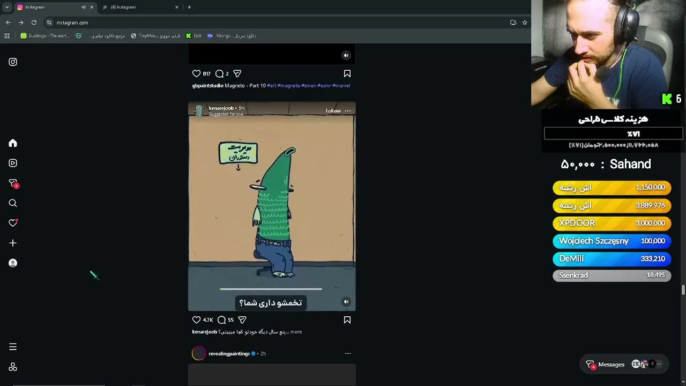Open the Vikings bookmark
Image resolution: width=686 pixels, height=386 pixels.
click(x=232, y=36)
